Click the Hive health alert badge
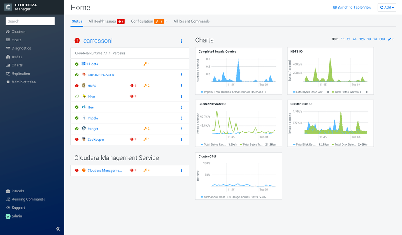Screen dimensions: 402x235 coord(133,96)
